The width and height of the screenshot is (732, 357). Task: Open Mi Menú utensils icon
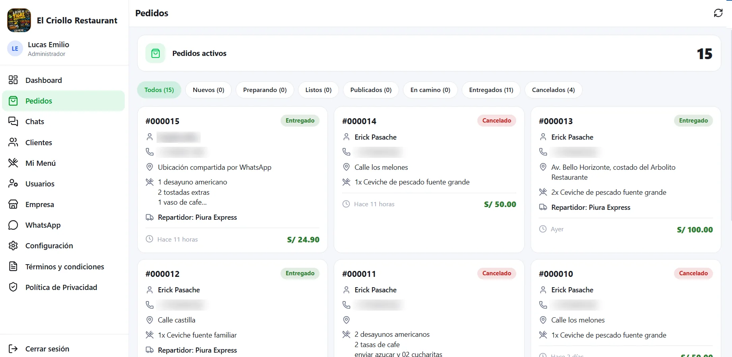pos(13,163)
